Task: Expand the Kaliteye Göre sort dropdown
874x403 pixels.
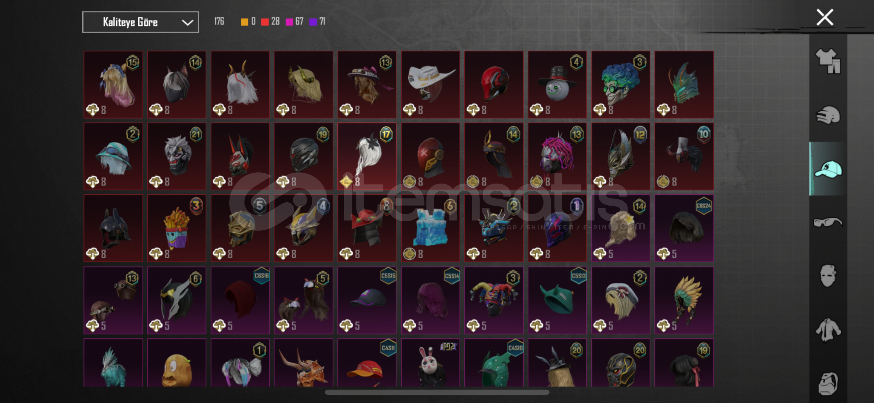Action: click(x=140, y=22)
